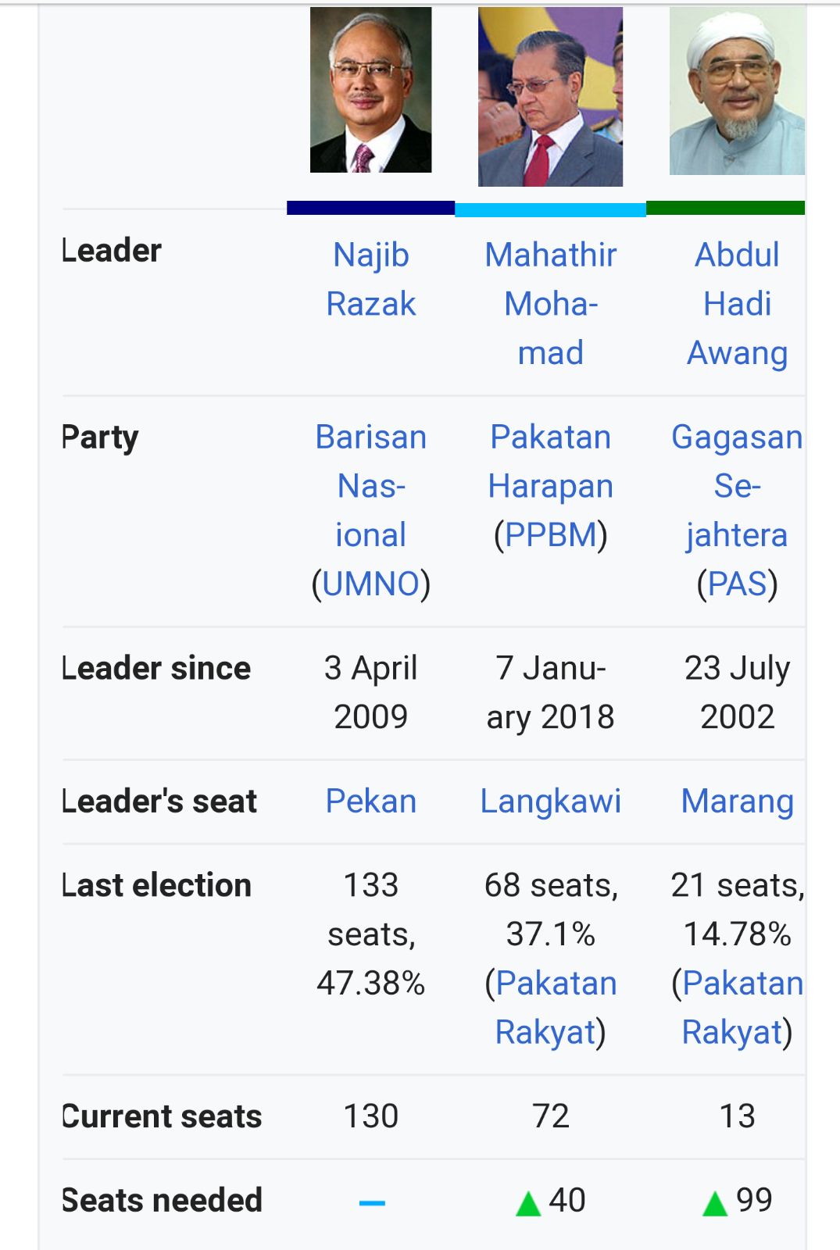This screenshot has width=840, height=1250.
Task: Click the green up arrow beside 99
Action: (x=715, y=1203)
